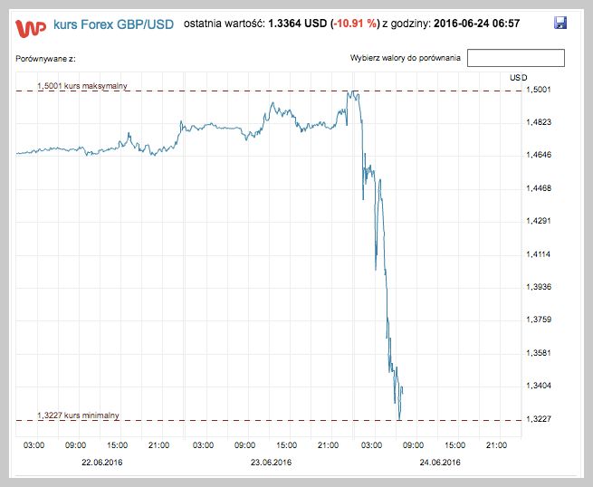Click the 22.06.2016 date label

point(101,462)
